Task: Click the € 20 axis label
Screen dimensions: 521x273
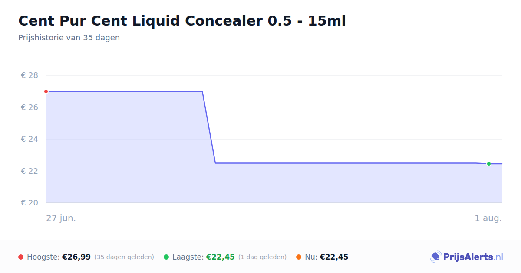Action: point(30,203)
